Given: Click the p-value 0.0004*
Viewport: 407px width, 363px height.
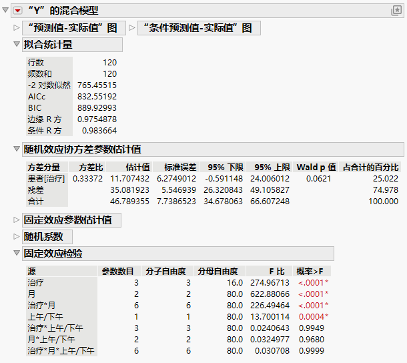Looking at the screenshot, I should point(314,317).
